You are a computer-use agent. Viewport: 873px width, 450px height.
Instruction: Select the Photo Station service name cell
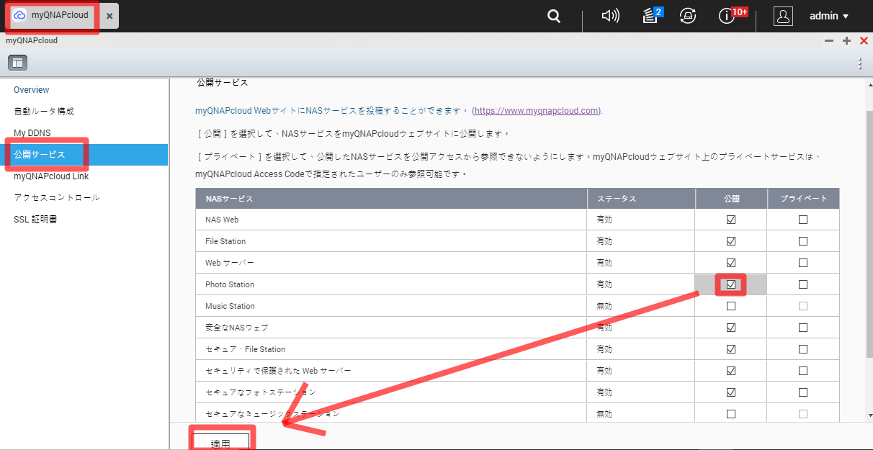pos(391,284)
